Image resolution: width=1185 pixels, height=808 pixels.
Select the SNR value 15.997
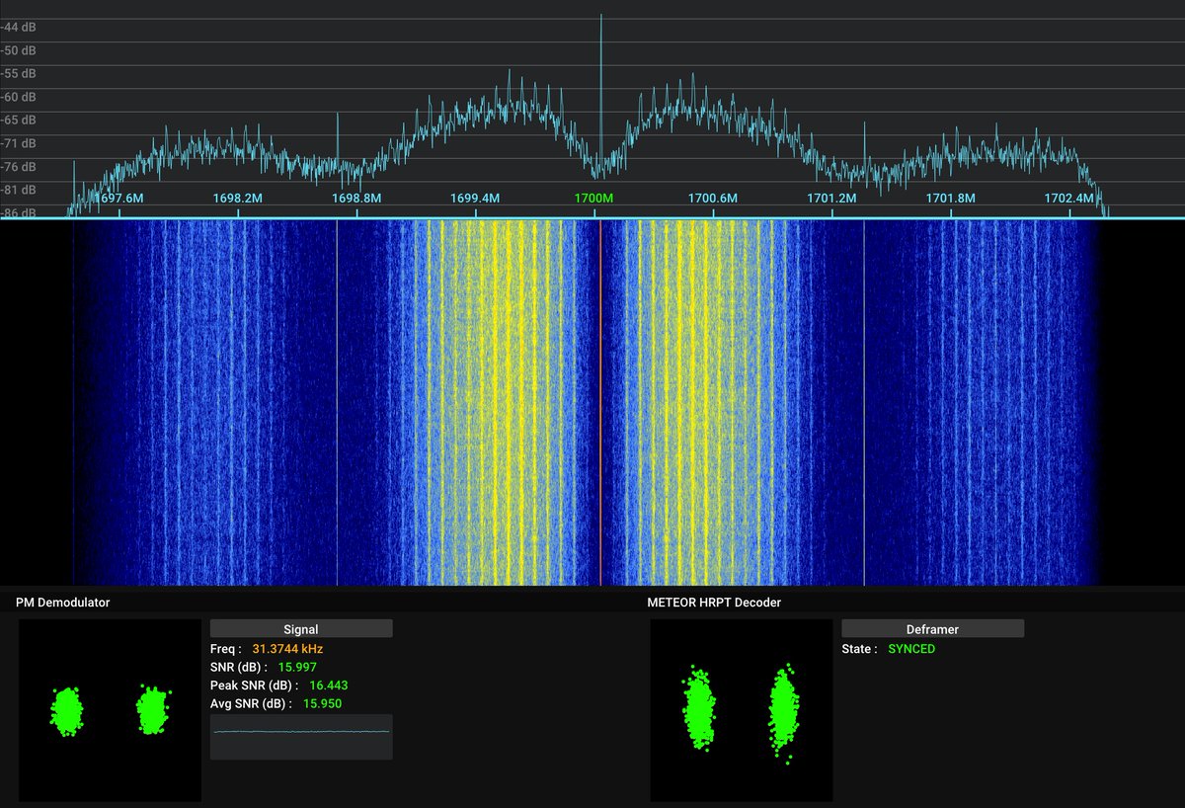(x=297, y=667)
